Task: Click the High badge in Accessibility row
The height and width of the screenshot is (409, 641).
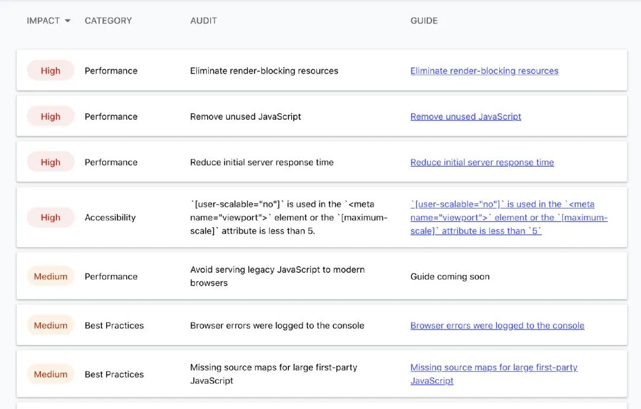Action: point(50,218)
